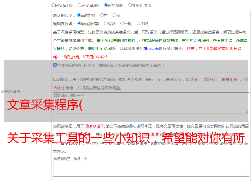Click the 伪原创修正 textarea

coord(151,166)
